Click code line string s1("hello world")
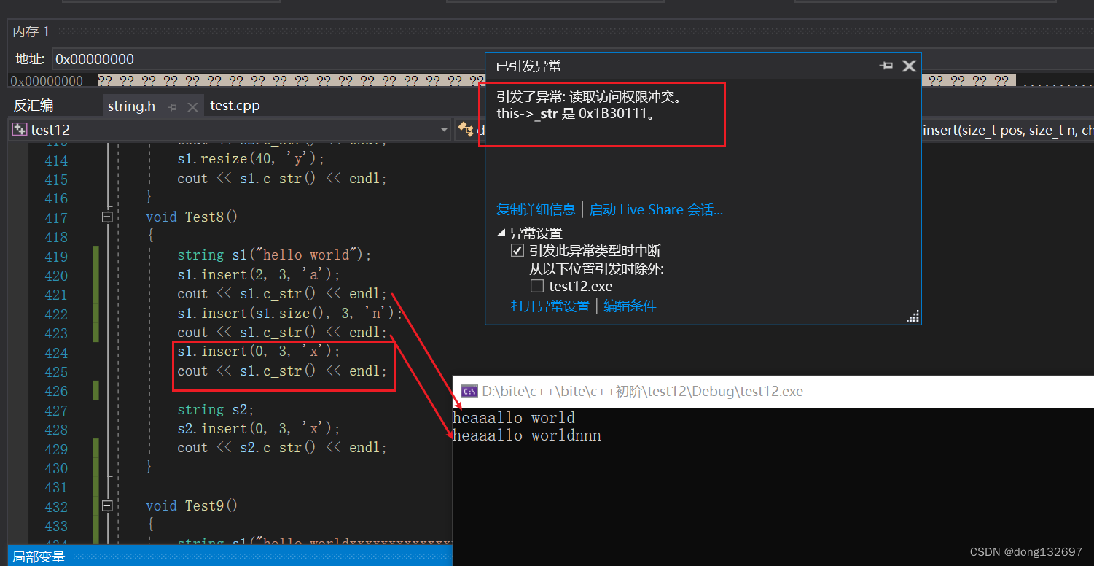Image resolution: width=1094 pixels, height=566 pixels. (275, 255)
